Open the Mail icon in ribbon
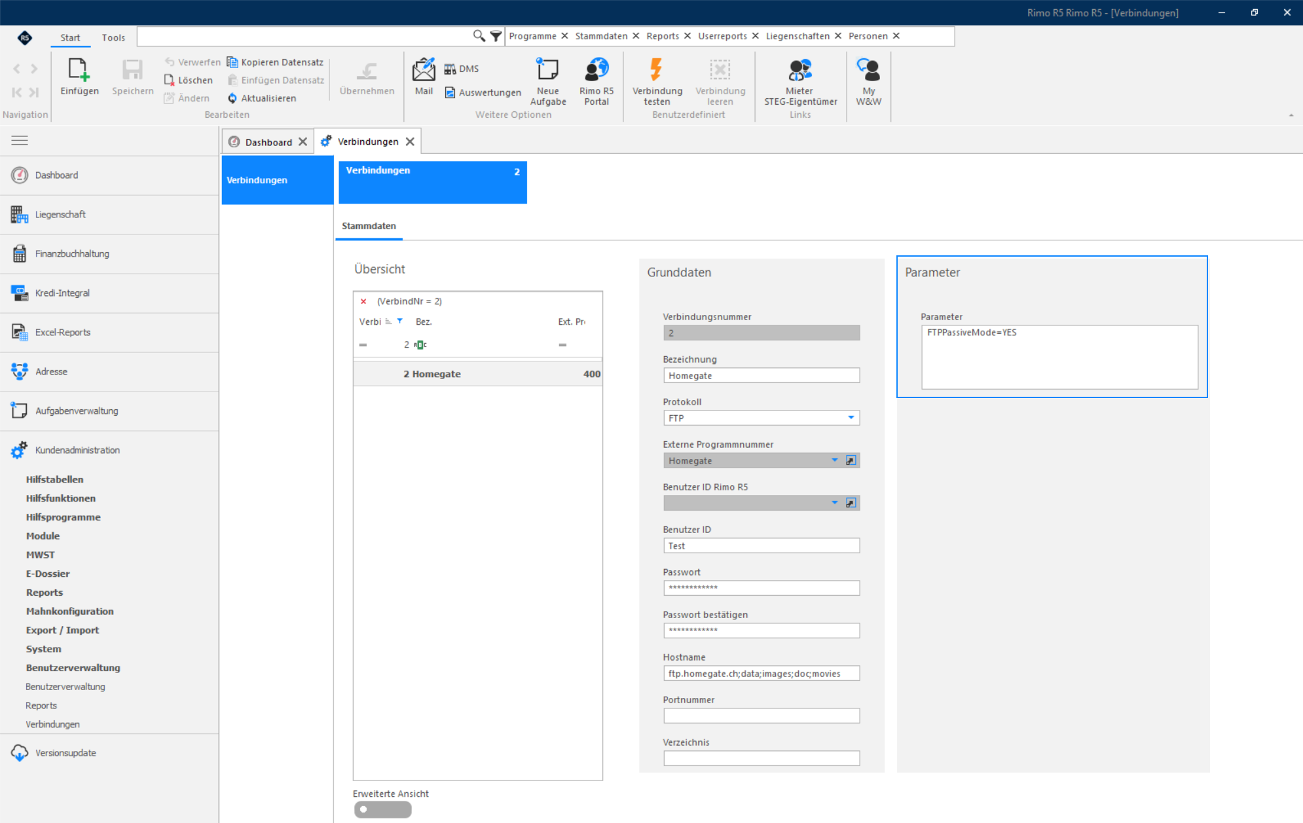Image resolution: width=1303 pixels, height=823 pixels. pos(424,77)
